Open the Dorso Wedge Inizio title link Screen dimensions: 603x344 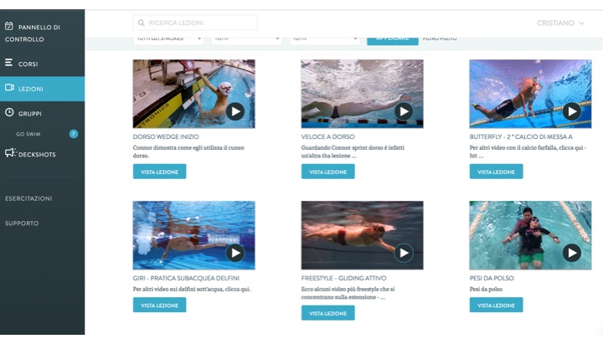(166, 136)
